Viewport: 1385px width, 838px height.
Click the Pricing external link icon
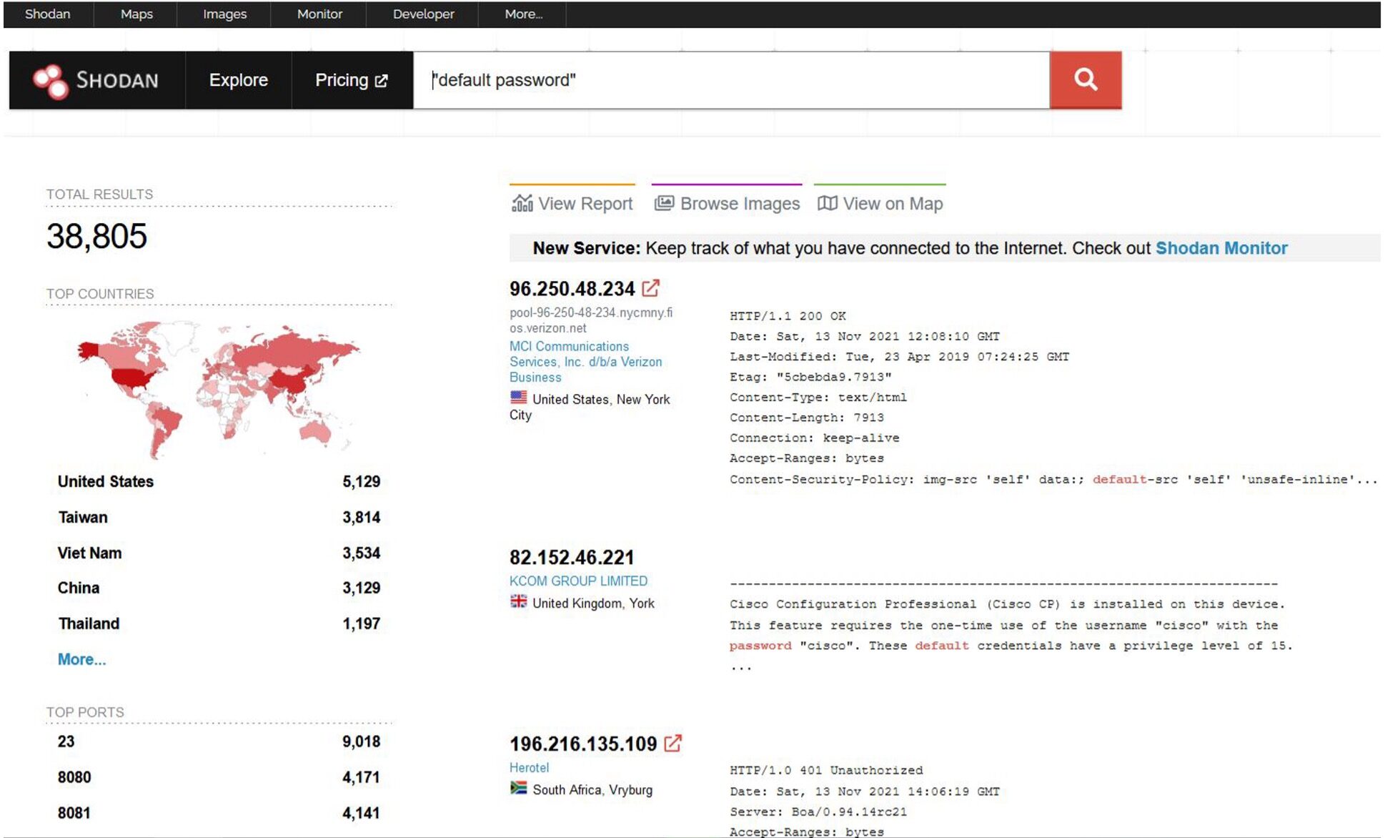click(382, 81)
